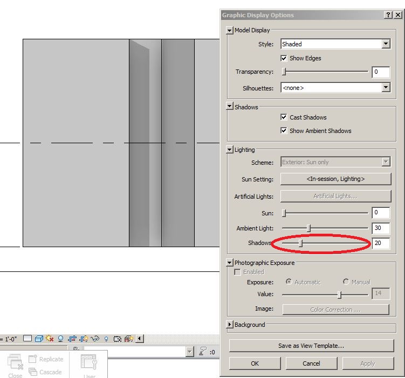
Task: Click the Apply button
Action: [x=368, y=363]
